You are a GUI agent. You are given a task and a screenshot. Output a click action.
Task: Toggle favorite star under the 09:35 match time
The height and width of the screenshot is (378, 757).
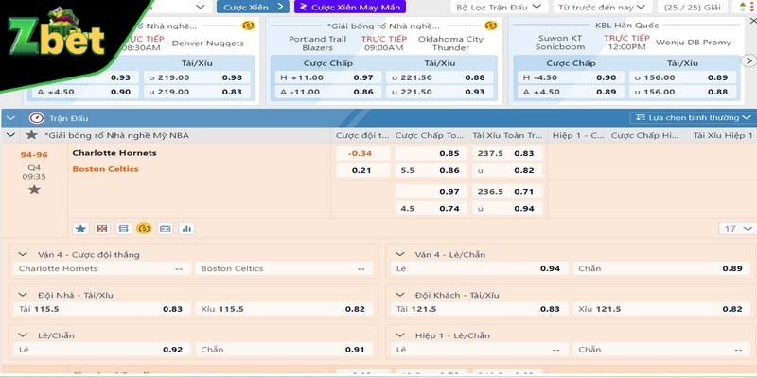coord(34,189)
